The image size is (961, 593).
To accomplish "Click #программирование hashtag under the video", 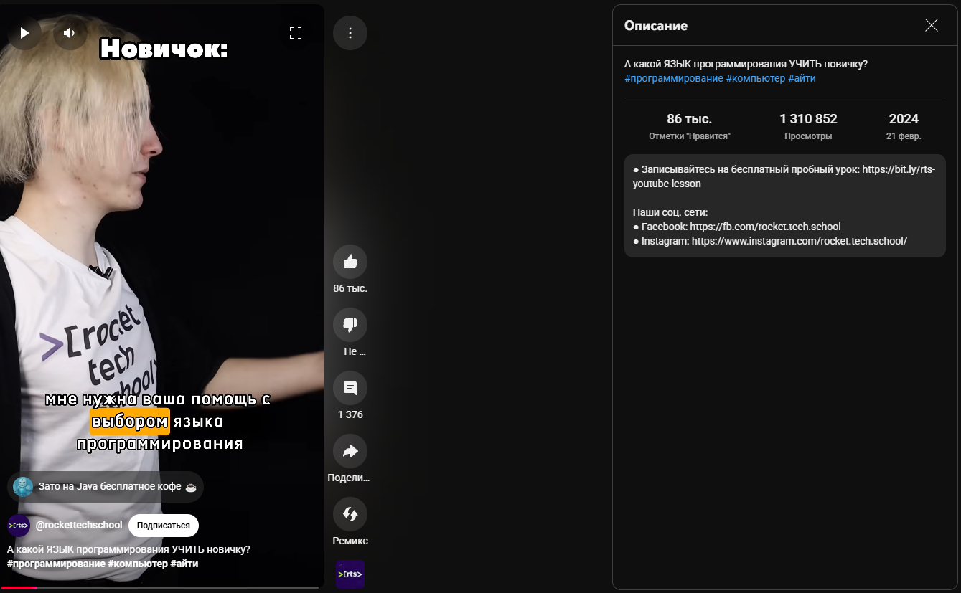I will point(56,564).
